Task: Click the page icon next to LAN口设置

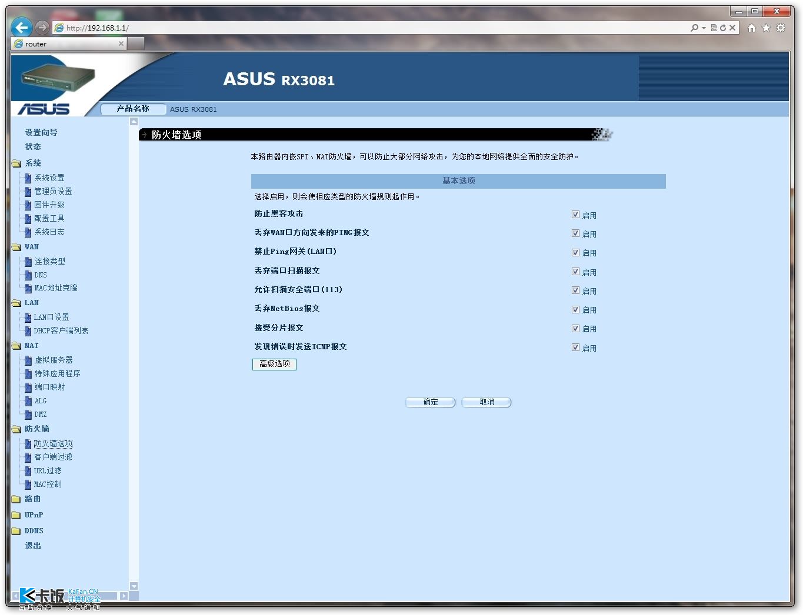Action: pos(28,317)
